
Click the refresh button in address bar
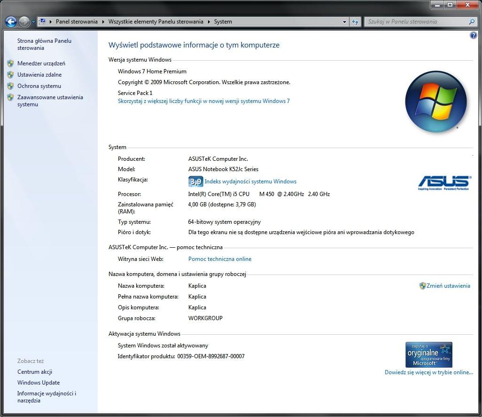click(355, 22)
